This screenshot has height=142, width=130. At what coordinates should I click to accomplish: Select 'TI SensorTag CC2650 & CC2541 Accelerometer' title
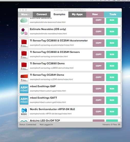pyautogui.click(x=59, y=41)
